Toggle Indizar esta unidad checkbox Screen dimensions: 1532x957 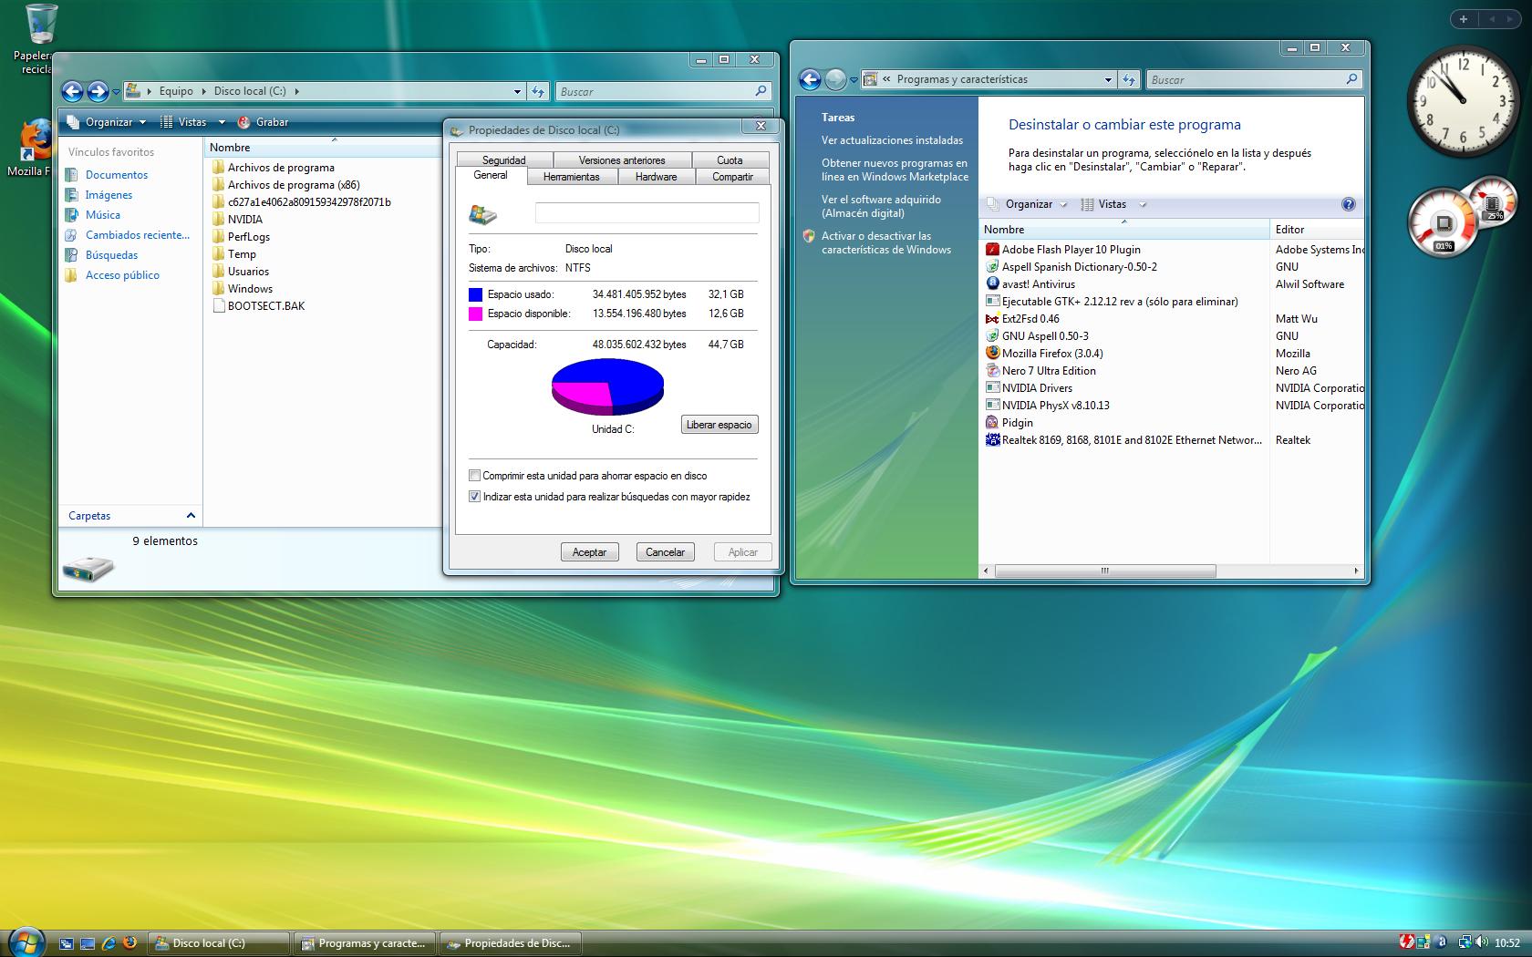click(x=474, y=497)
